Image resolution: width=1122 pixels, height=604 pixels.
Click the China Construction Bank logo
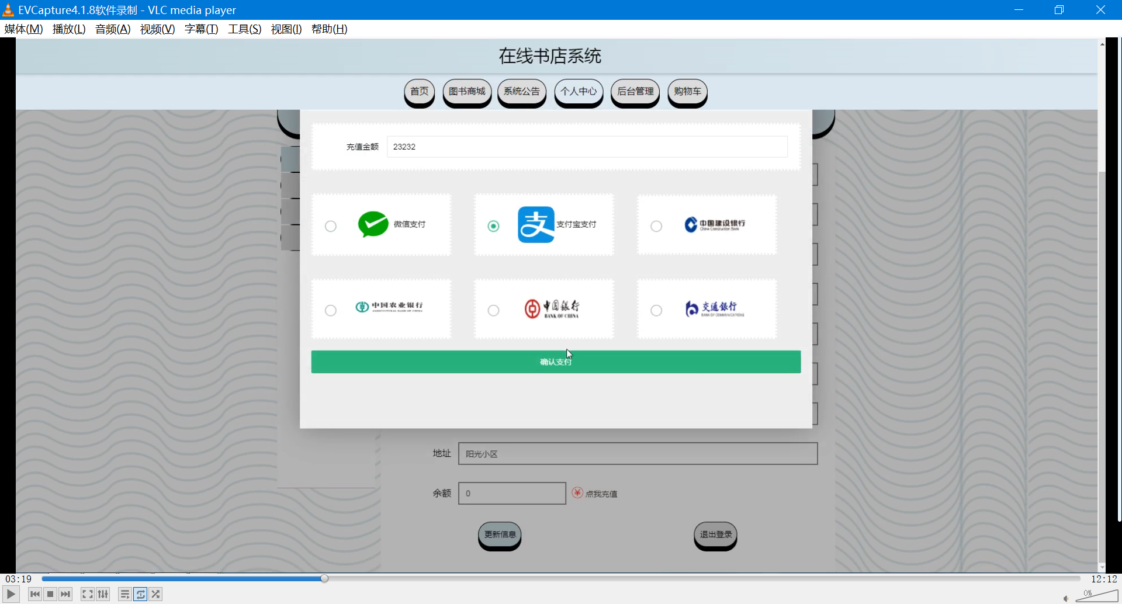[x=715, y=224]
